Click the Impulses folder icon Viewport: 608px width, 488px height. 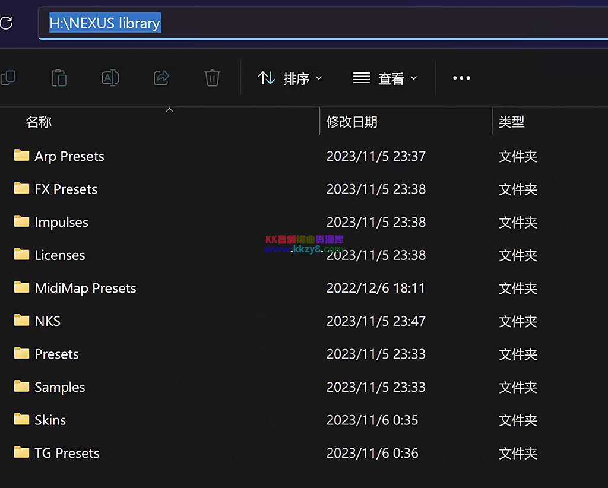20,221
